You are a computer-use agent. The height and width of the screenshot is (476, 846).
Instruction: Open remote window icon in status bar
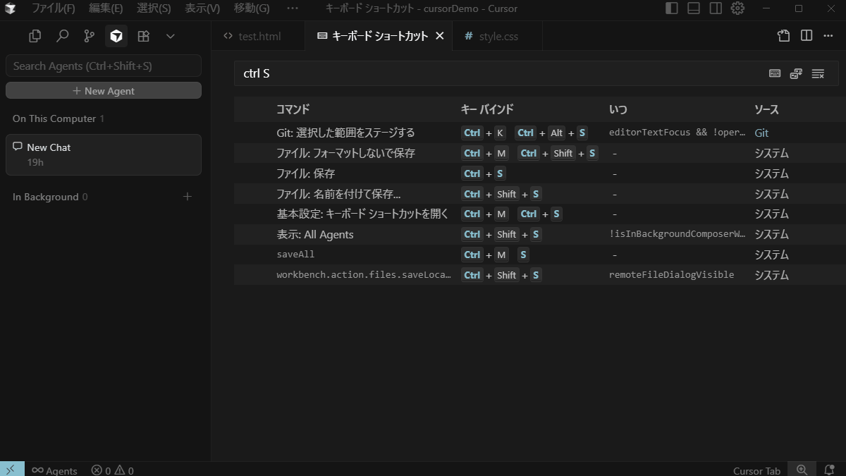pyautogui.click(x=12, y=470)
